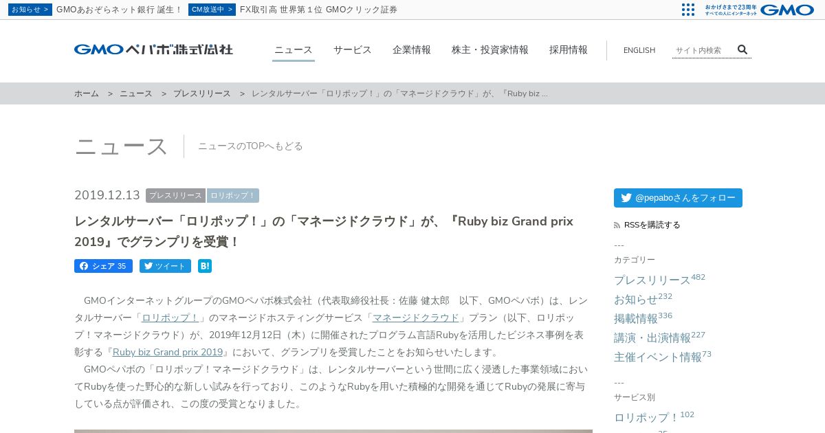Image resolution: width=825 pixels, height=433 pixels.
Task: Share article with Facebook シェア button
Action: click(x=103, y=266)
